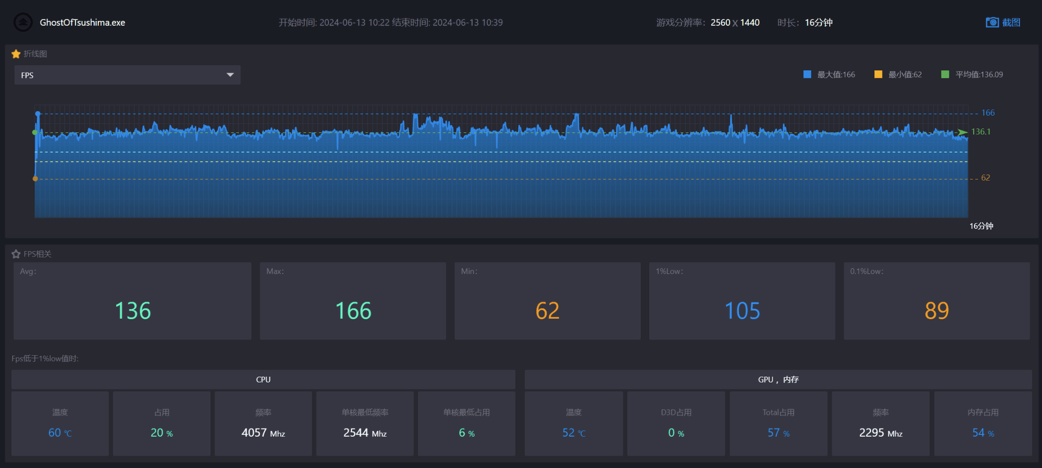Select the Max 166 FPS card
1042x468 pixels.
353,301
